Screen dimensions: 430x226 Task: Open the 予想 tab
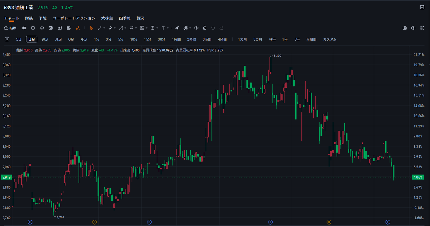(x=43, y=18)
